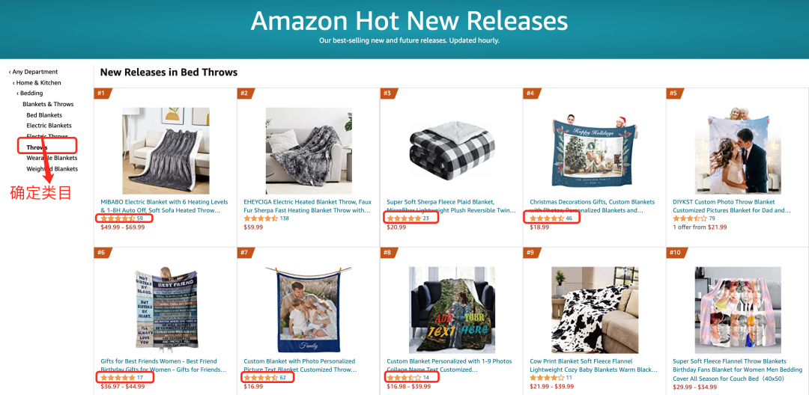Go up to the Home & Kitchen category
The width and height of the screenshot is (809, 395).
tap(38, 83)
